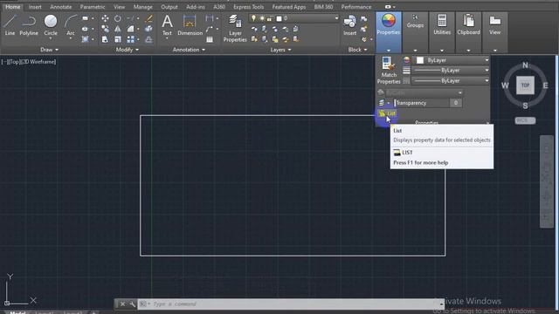Image resolution: width=559 pixels, height=314 pixels.
Task: Click the WCS button under ViewCube
Action: pyautogui.click(x=525, y=120)
